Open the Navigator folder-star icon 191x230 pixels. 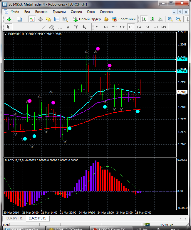click(x=48, y=19)
